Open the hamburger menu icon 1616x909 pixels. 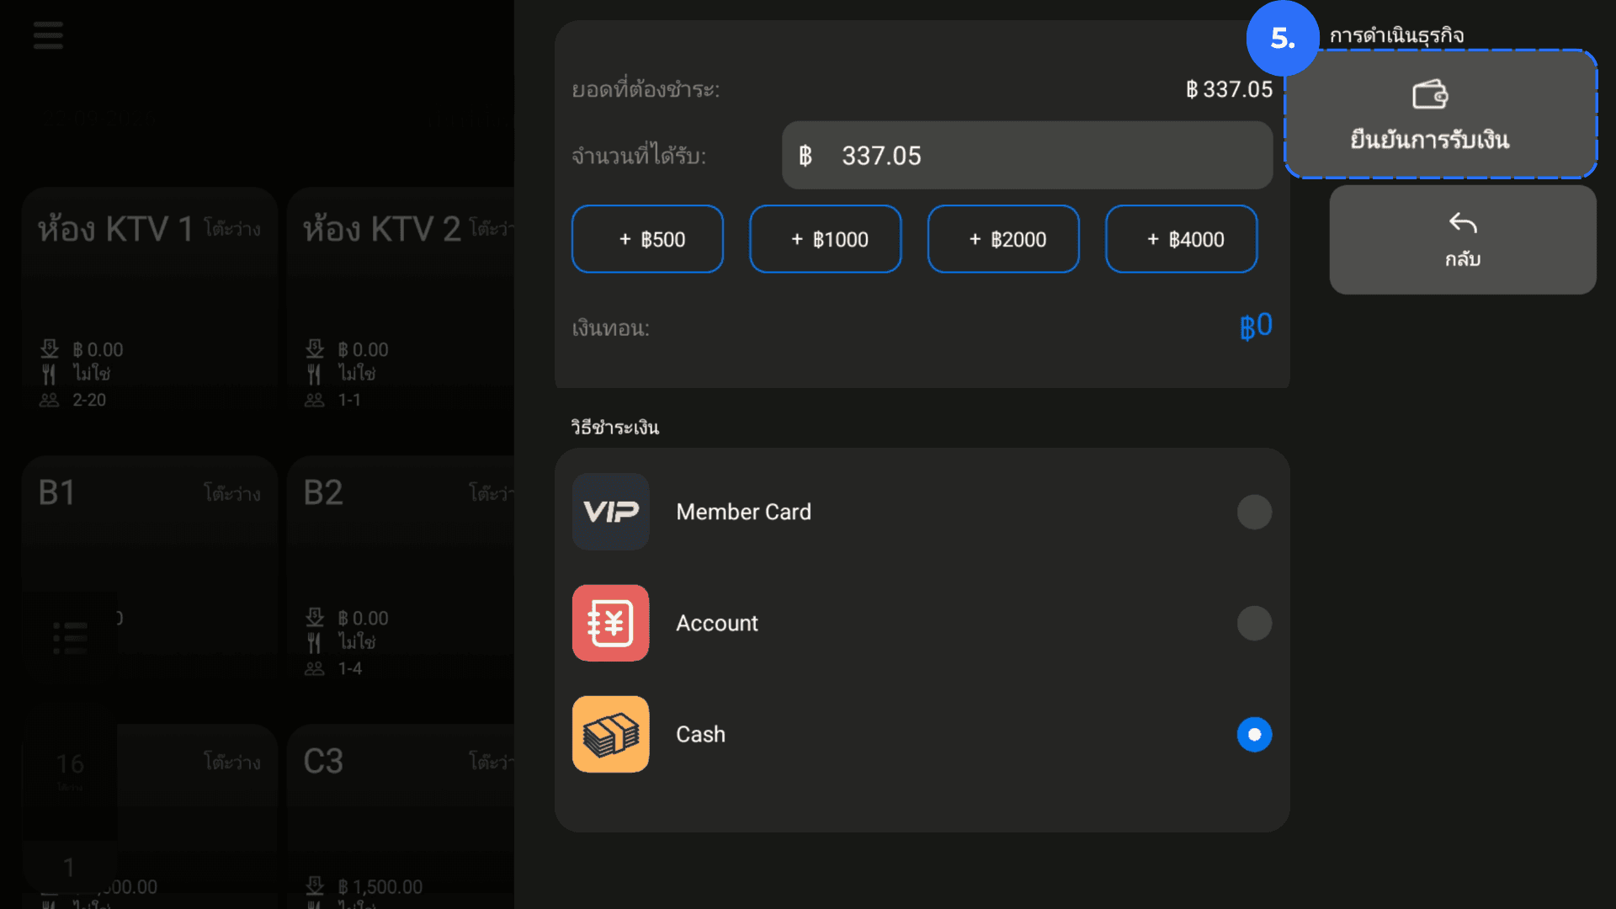pos(48,35)
